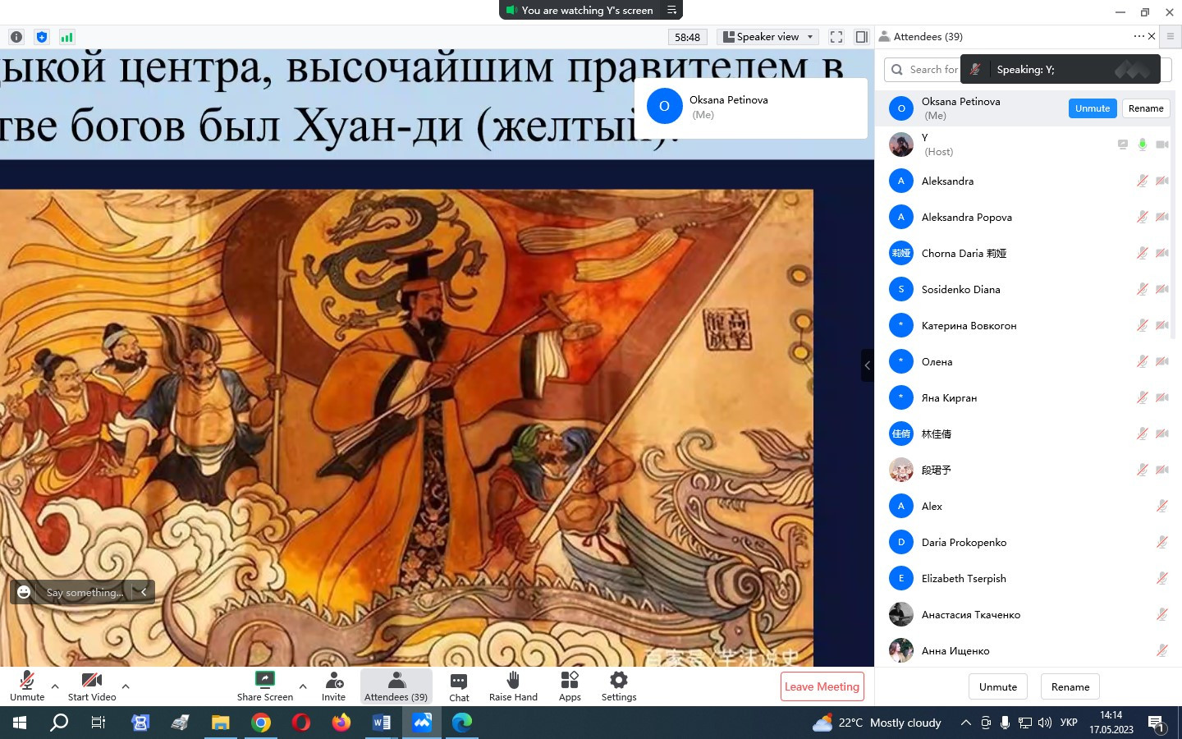This screenshot has height=739, width=1182.
Task: Collapse the side panel with the arrow handle
Action: (868, 365)
